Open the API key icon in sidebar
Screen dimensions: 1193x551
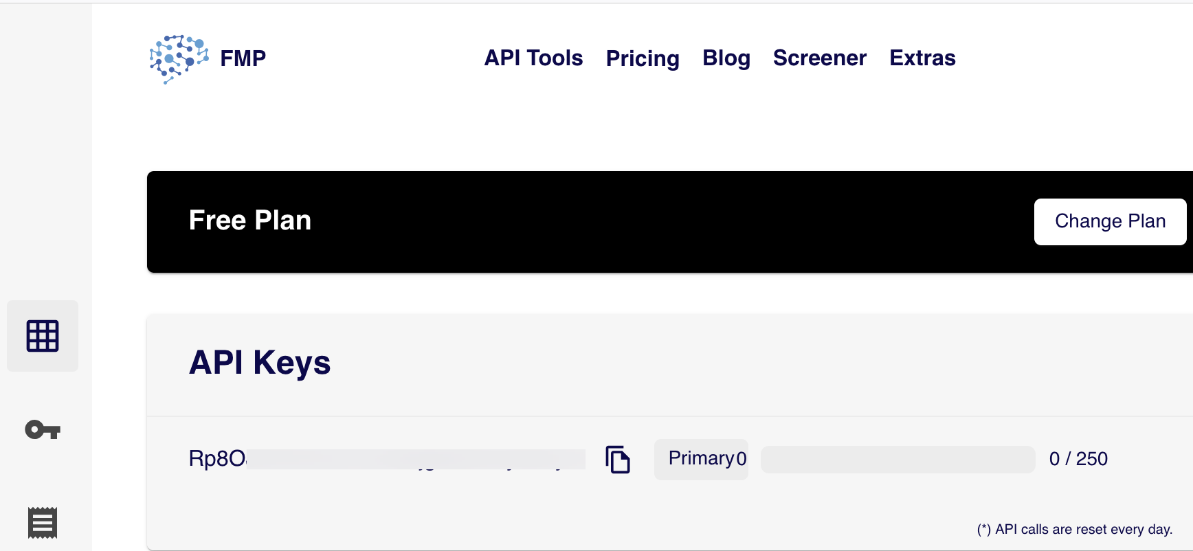tap(43, 430)
